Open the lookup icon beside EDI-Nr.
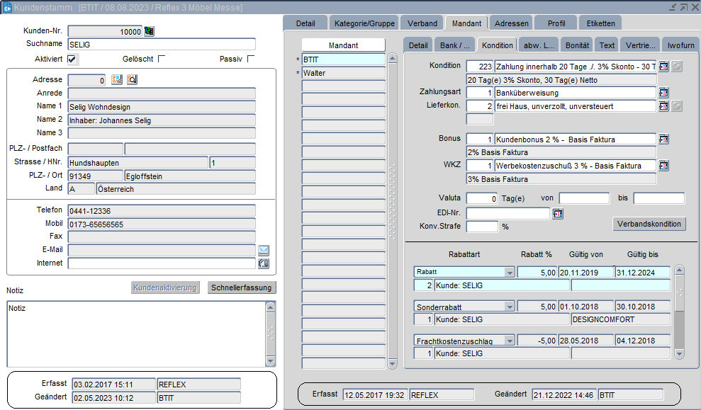Screen dimensions: 701x410 click(557, 213)
